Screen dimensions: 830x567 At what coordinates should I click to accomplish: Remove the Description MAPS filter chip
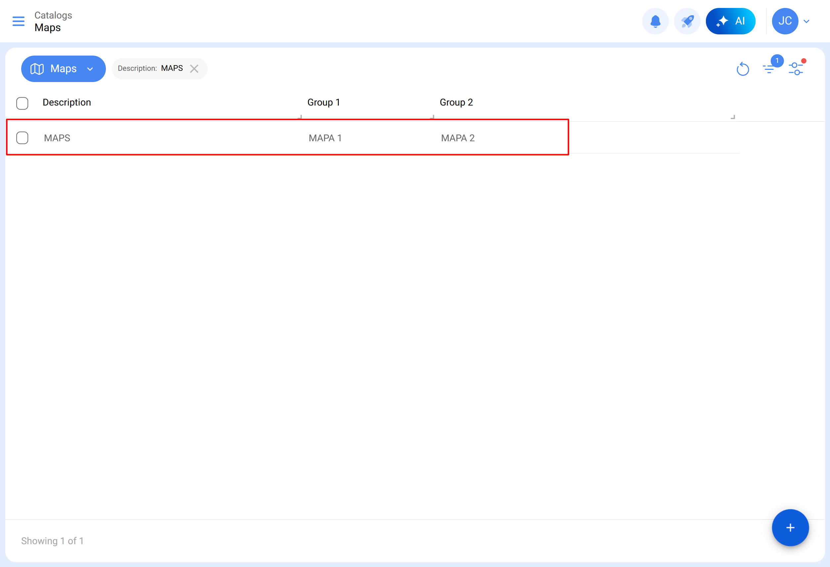click(194, 68)
